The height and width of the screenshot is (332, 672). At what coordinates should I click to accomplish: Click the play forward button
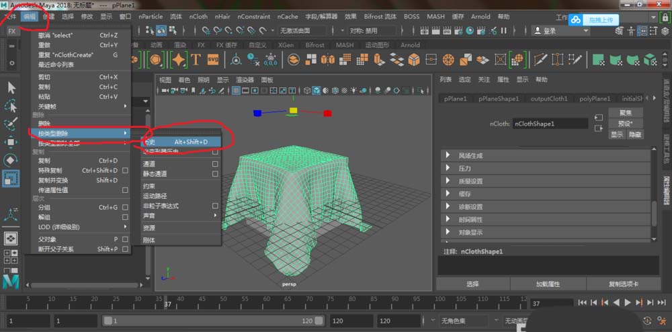(628, 304)
